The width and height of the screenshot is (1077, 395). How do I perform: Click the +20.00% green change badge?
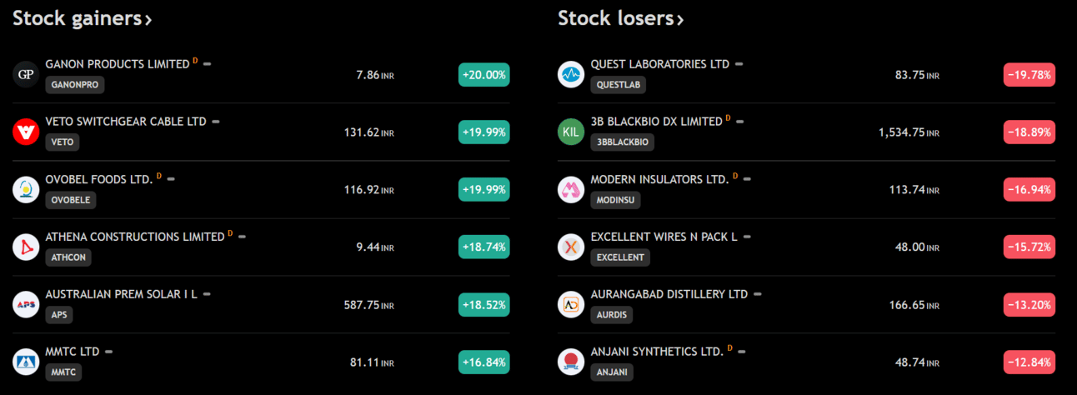coord(483,75)
